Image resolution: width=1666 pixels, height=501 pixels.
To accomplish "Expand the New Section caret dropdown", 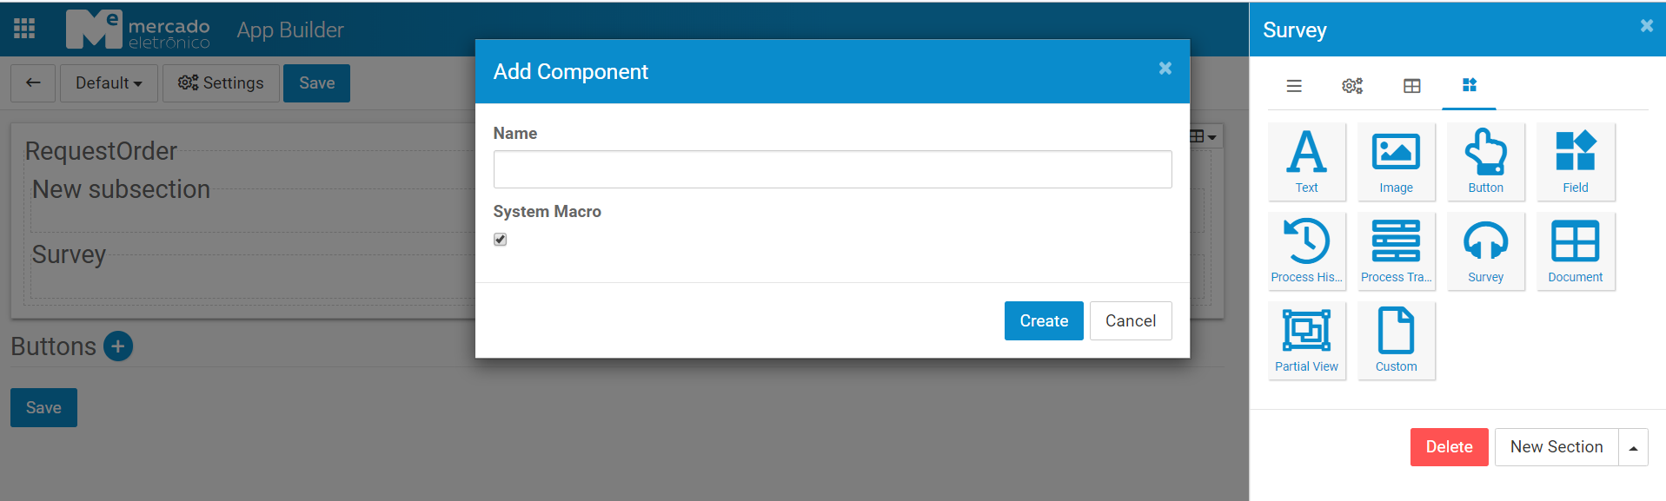I will 1633,448.
